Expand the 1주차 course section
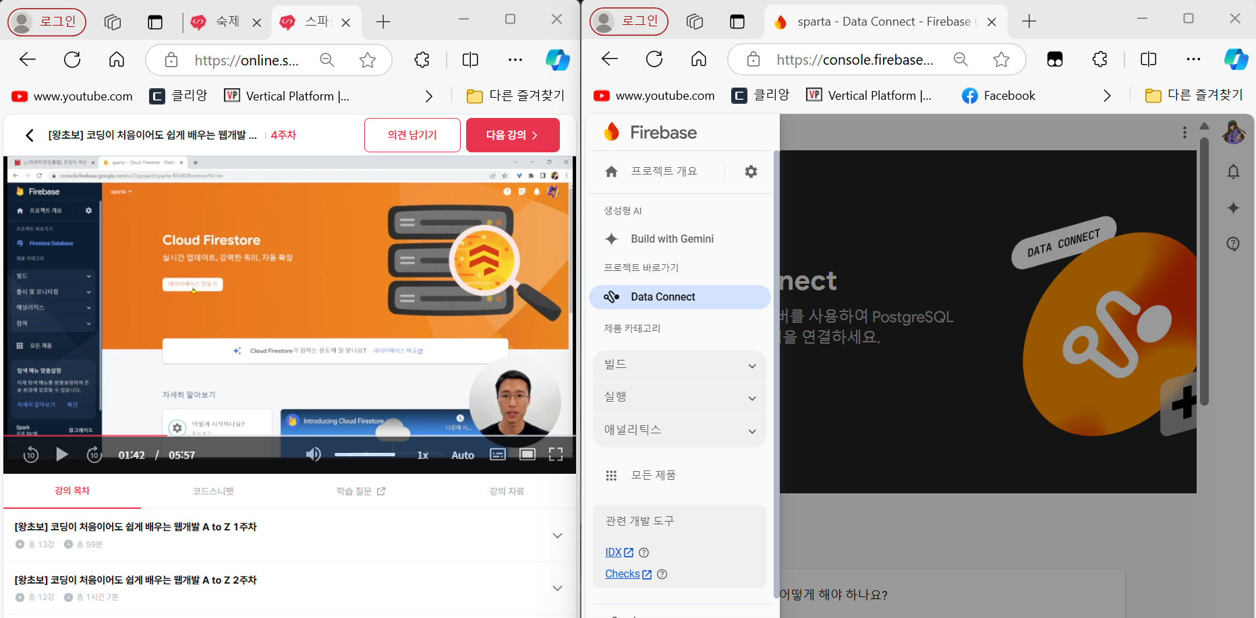This screenshot has height=618, width=1256. [557, 535]
